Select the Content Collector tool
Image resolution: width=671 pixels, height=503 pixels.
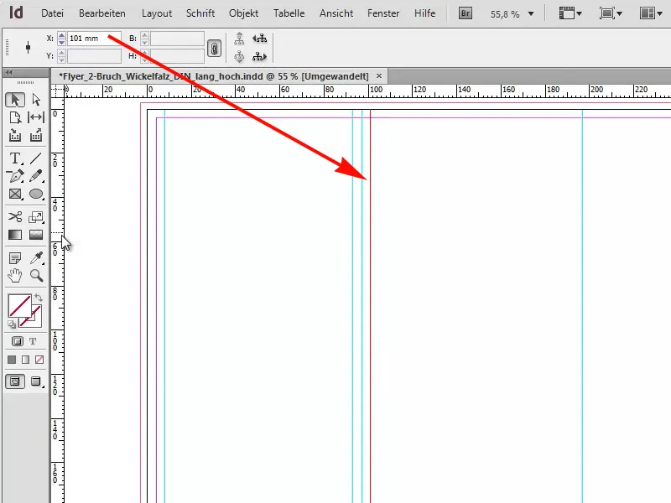(x=15, y=135)
